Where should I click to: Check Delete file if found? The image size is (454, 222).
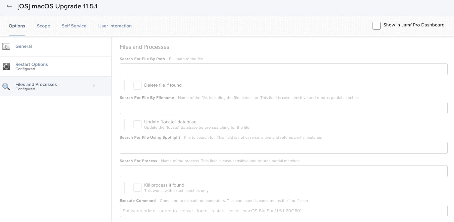click(x=137, y=86)
